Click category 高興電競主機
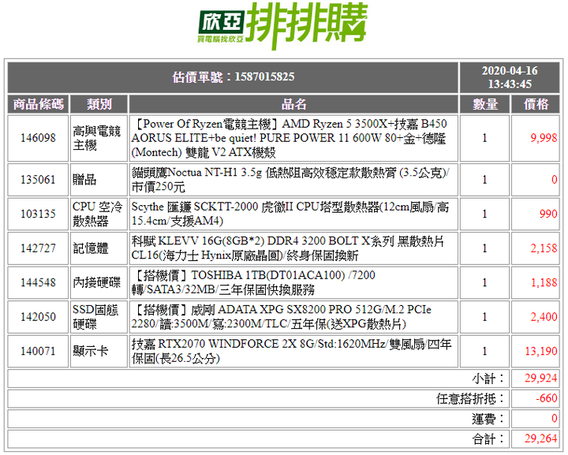The width and height of the screenshot is (568, 455). (x=96, y=138)
